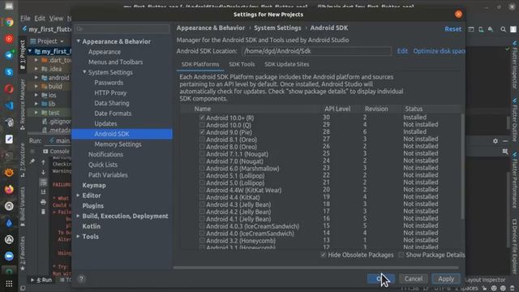Open 1: Project tool window tab
The width and height of the screenshot is (519, 292).
click(x=23, y=54)
